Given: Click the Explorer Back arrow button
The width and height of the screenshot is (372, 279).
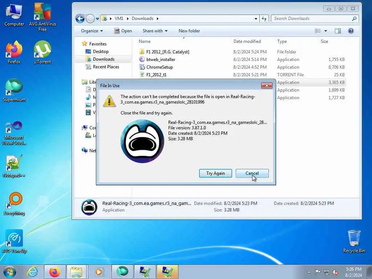Looking at the screenshot, I should 80,19.
